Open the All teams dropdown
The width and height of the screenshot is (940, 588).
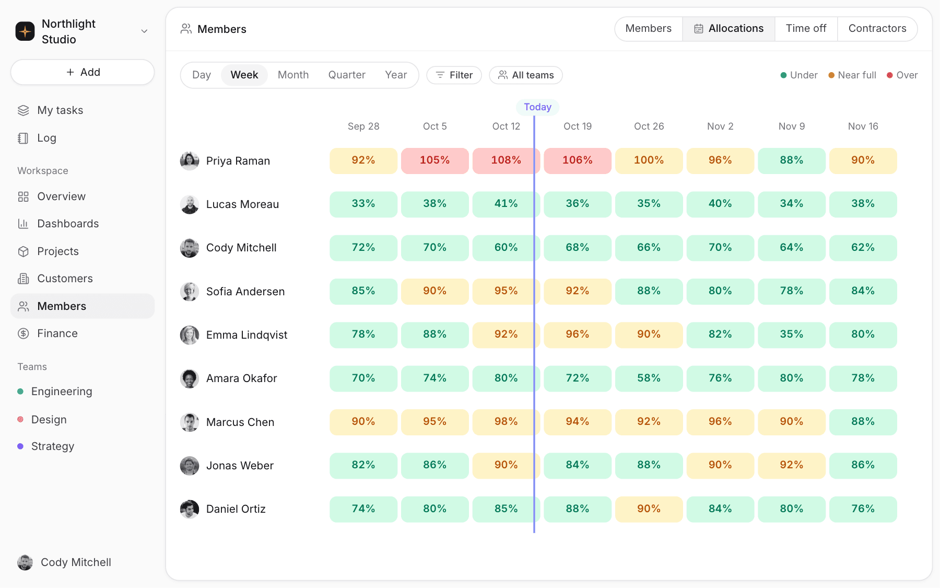click(x=526, y=75)
